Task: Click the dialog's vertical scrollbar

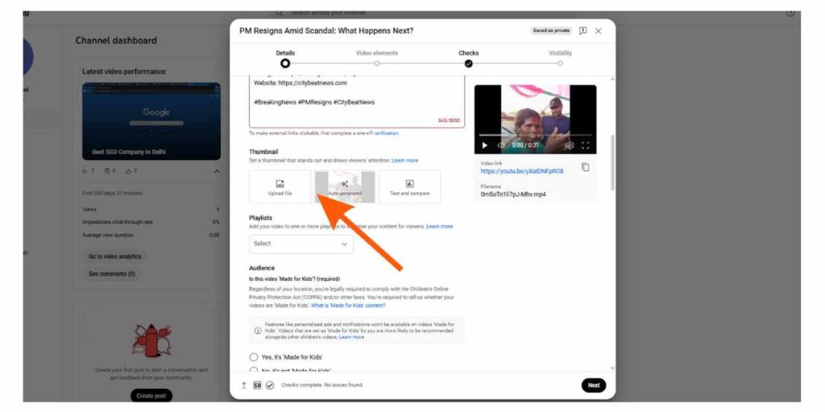Action: click(612, 163)
